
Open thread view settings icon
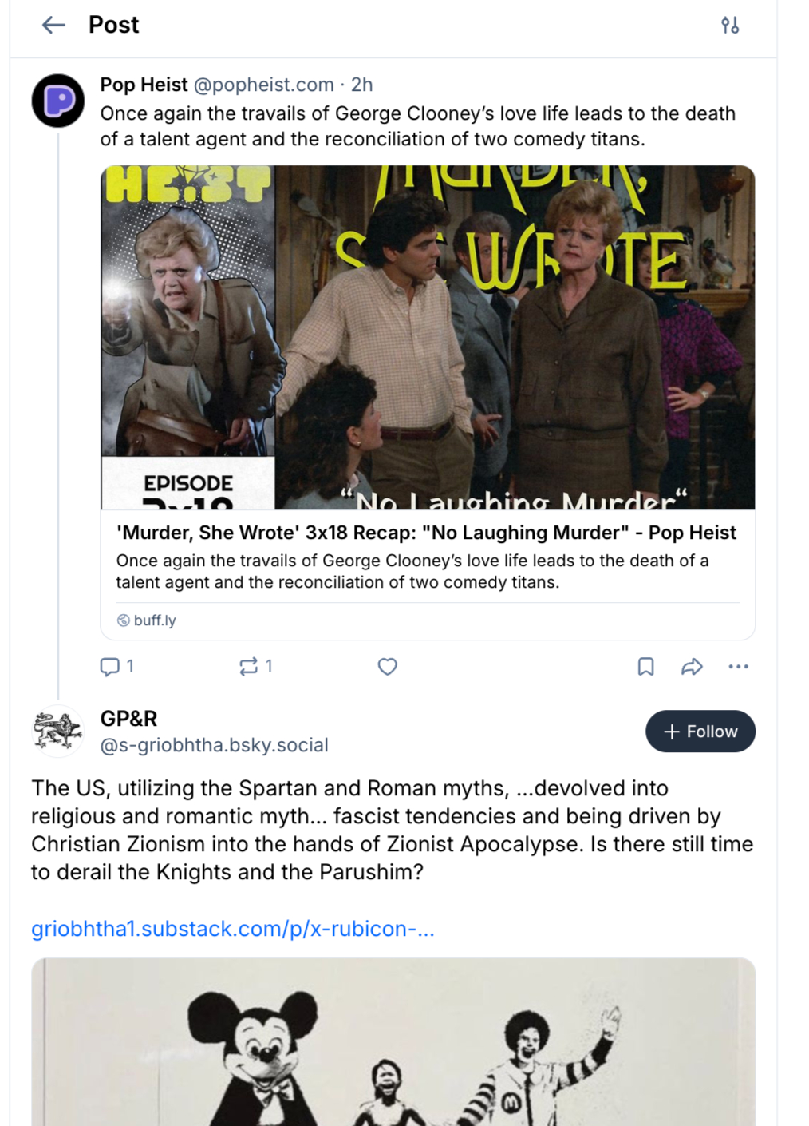[729, 26]
